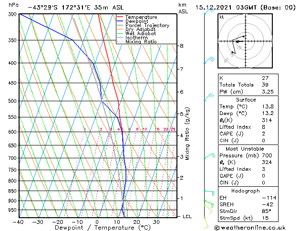Click the hodograph circle plot

[x=244, y=42]
